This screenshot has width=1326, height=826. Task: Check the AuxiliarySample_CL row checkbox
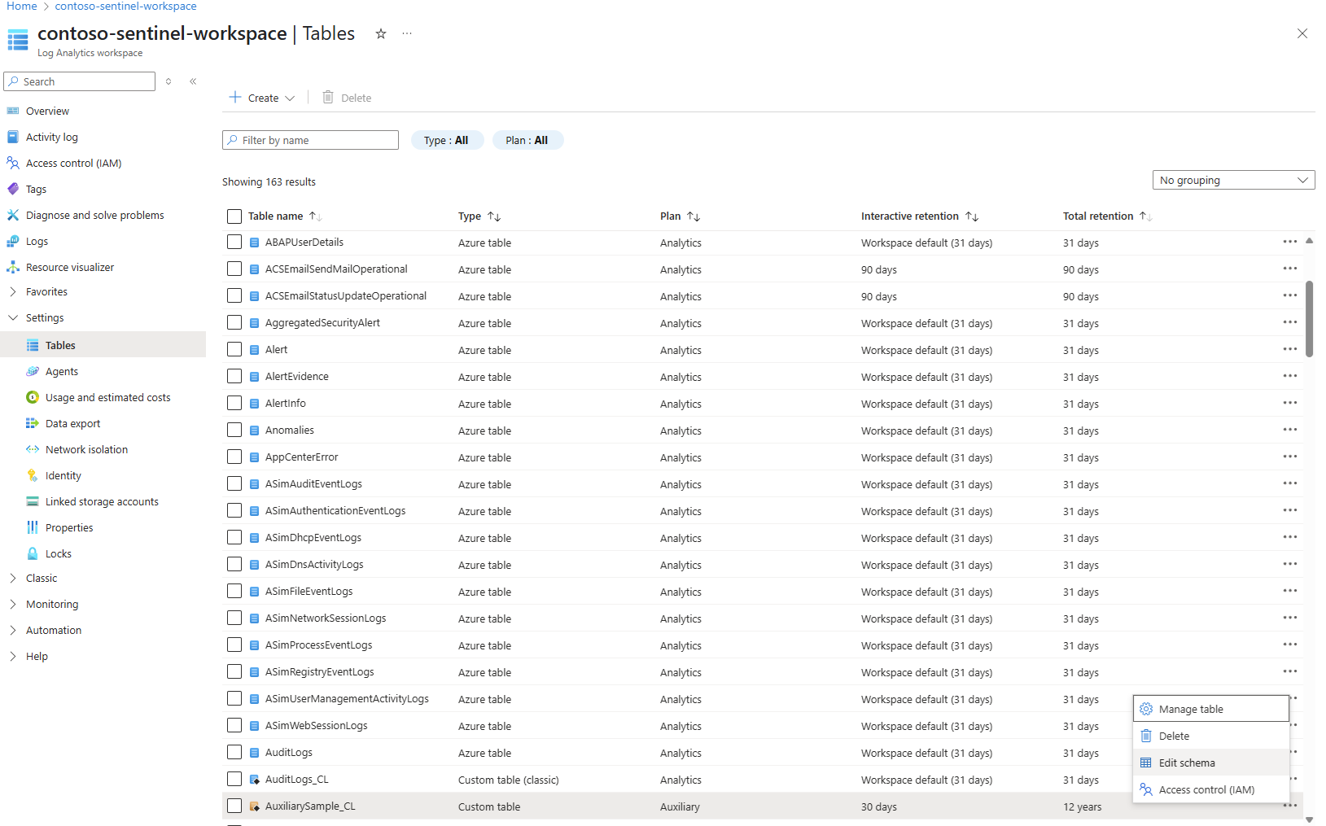pyautogui.click(x=234, y=806)
